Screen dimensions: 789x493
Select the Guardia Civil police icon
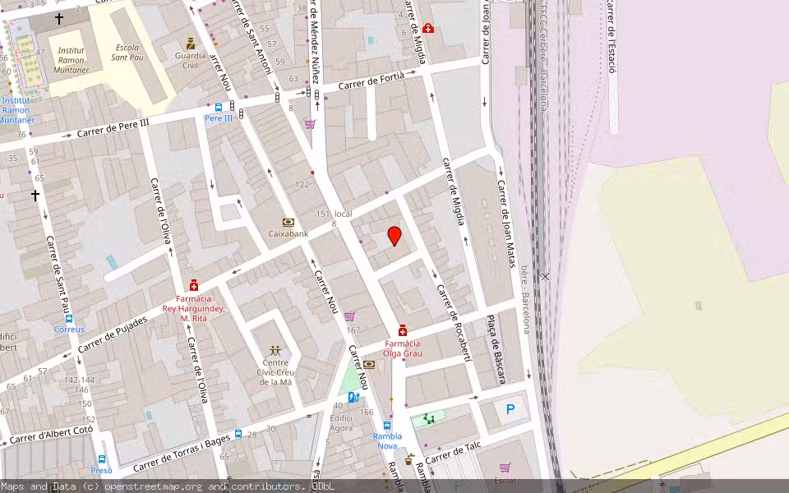(x=190, y=44)
